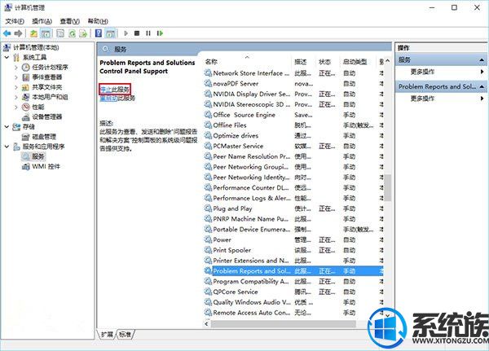Click the Up one level folder icon
The width and height of the screenshot is (489, 351).
tap(33, 33)
